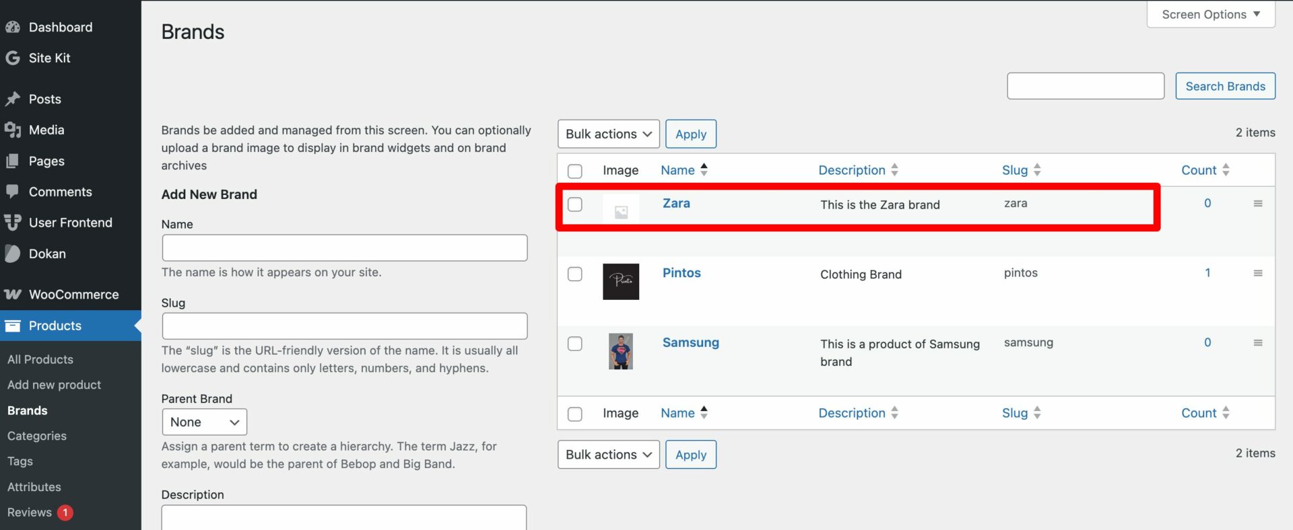Click the bottom Apply button

click(691, 455)
